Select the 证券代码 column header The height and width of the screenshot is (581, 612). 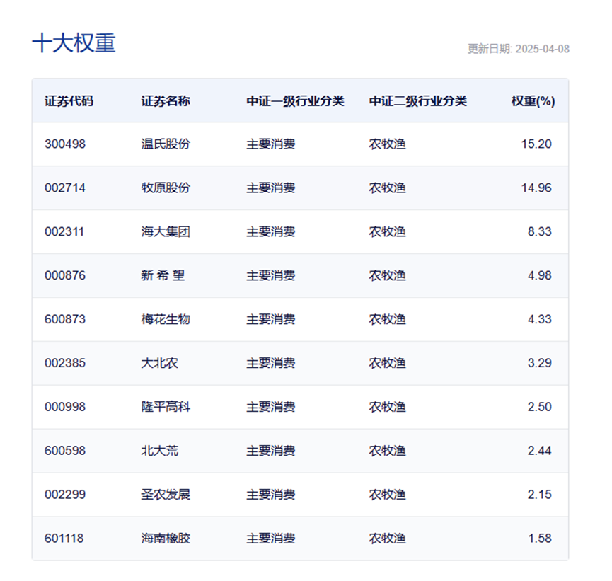tap(69, 101)
